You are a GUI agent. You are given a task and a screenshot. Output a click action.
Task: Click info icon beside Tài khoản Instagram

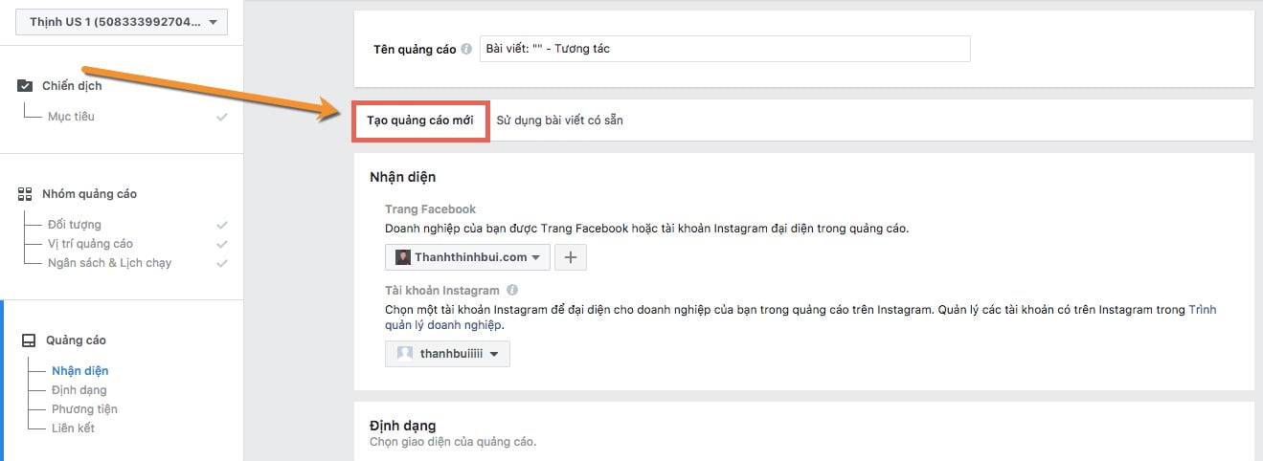pyautogui.click(x=512, y=290)
